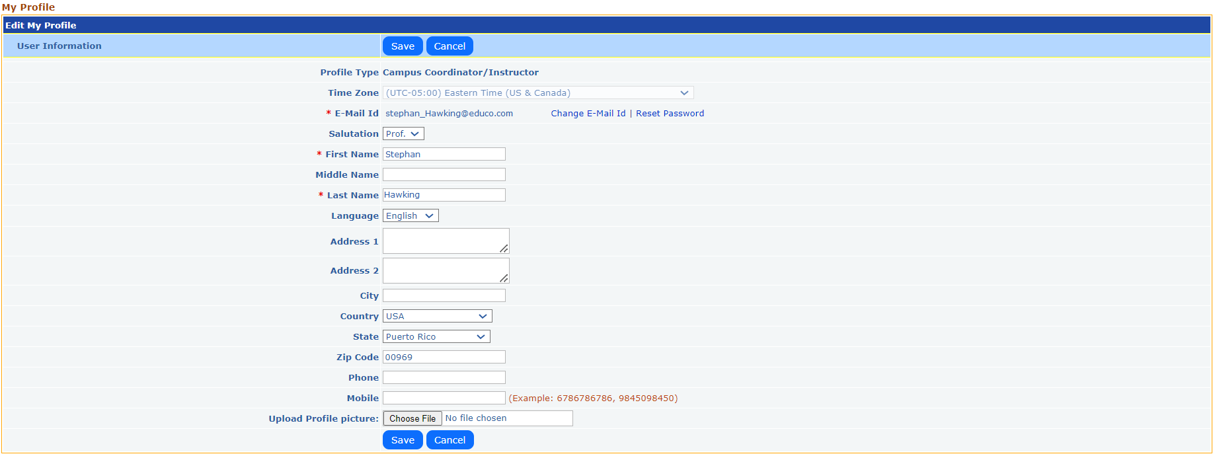Click the bottom Save button
Viewport: 1215px width, 456px height.
click(x=402, y=440)
